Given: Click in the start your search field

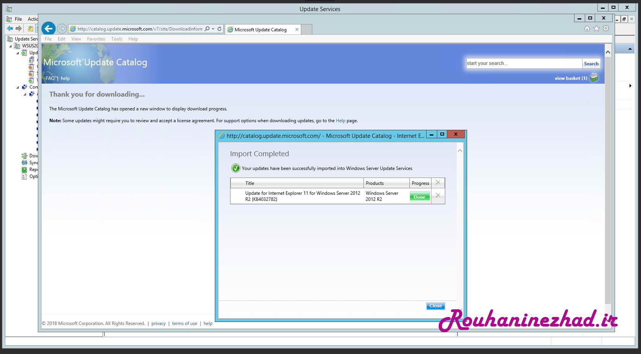Looking at the screenshot, I should click(524, 63).
